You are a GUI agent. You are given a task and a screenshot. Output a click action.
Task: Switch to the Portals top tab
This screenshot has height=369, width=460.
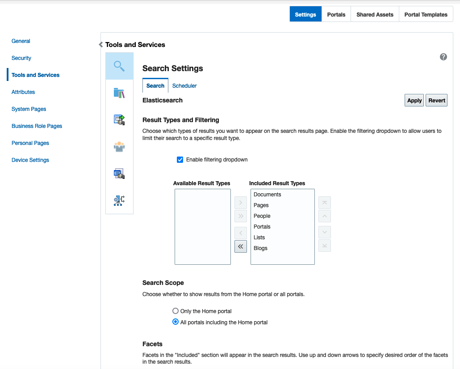(x=336, y=14)
